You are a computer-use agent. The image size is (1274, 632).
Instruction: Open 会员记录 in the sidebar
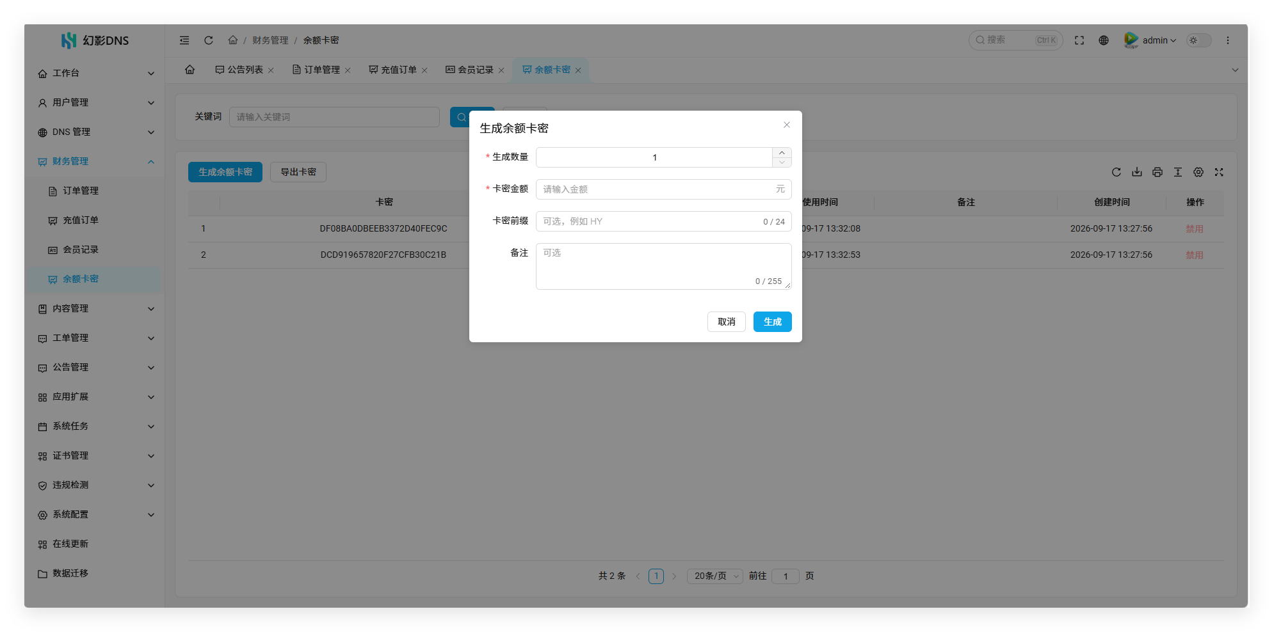95,250
